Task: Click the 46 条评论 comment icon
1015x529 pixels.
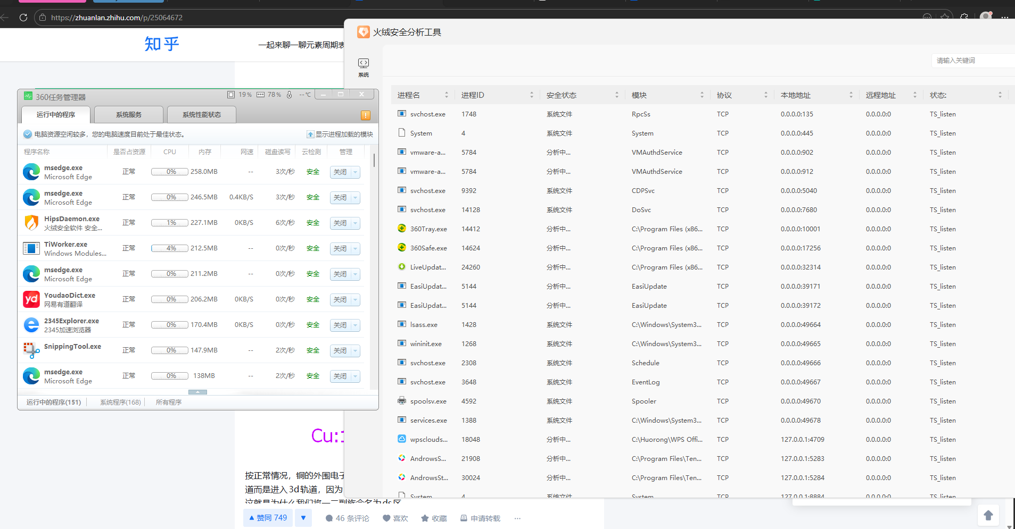Action: click(x=329, y=518)
